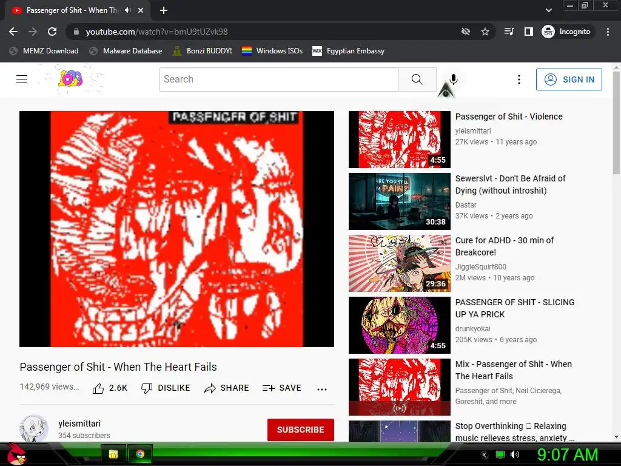This screenshot has width=621, height=466.
Task: Focus the YouTube Search field
Action: click(x=279, y=79)
